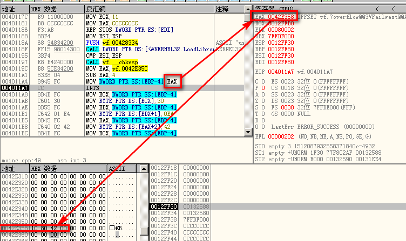
Task: Click the scroll-up arrow of the disassembly pane
Action: point(248,10)
